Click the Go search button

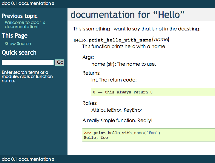59,62
